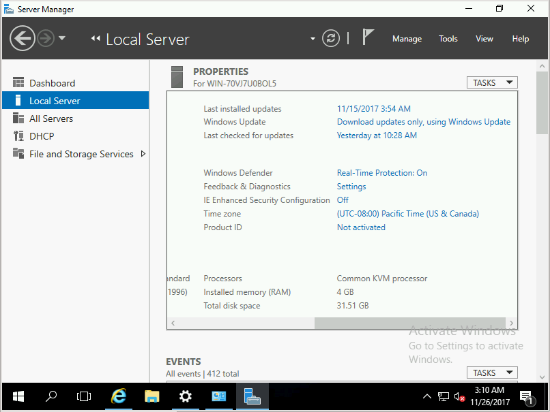Screen dimensions: 550x412
Task: Go back with the back arrow button
Action: (22, 38)
